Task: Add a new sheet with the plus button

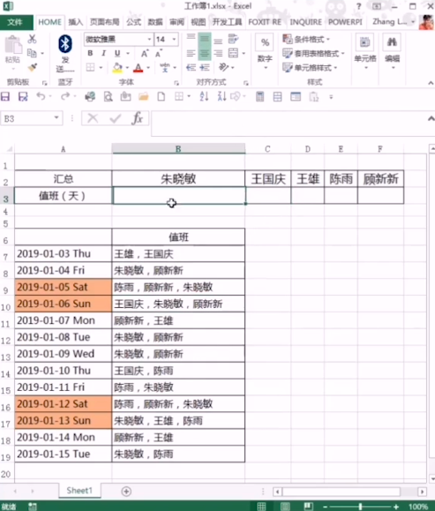Action: tap(126, 491)
